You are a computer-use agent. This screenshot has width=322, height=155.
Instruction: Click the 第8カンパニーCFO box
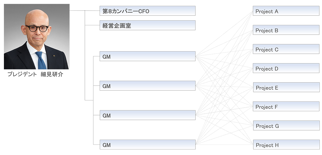(147, 11)
